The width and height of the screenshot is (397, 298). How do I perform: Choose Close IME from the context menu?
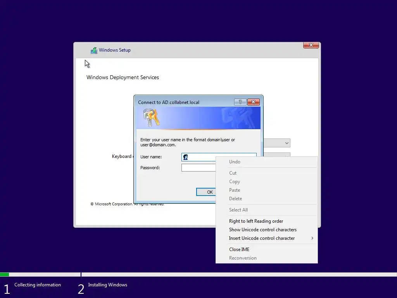266,249
